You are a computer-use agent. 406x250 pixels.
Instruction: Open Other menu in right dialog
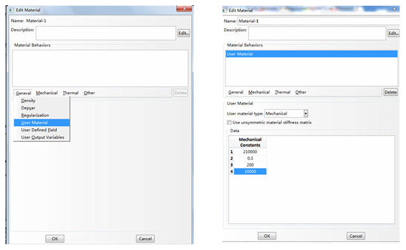click(x=301, y=92)
